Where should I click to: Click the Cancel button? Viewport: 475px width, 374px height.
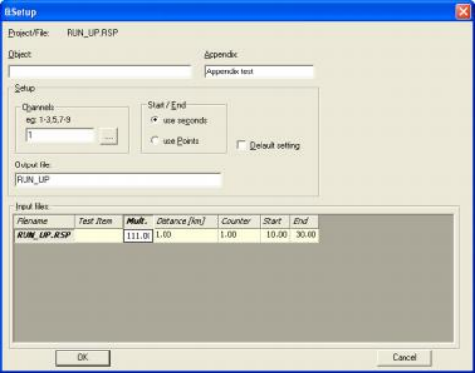click(x=404, y=357)
